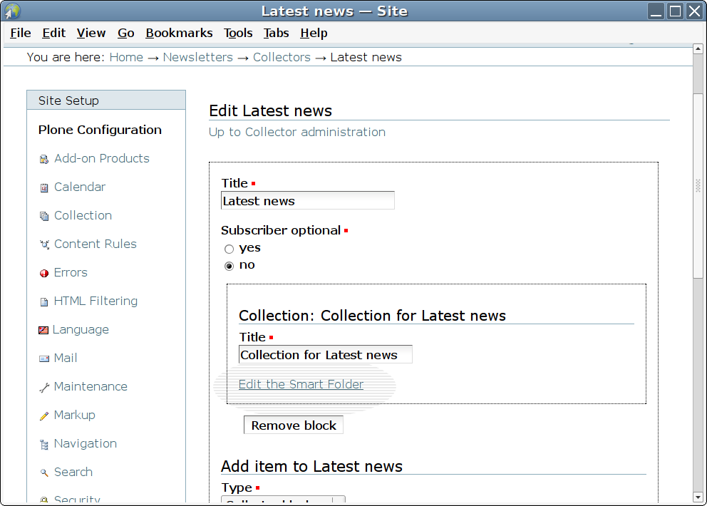Select 'no' for Subscriber optional
The width and height of the screenshot is (707, 506).
(229, 266)
